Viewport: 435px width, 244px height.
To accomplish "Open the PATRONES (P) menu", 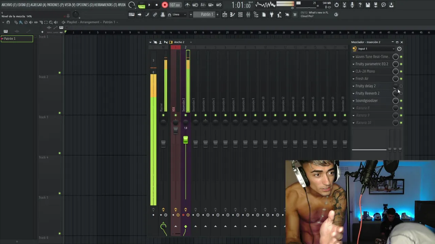I will [x=55, y=5].
